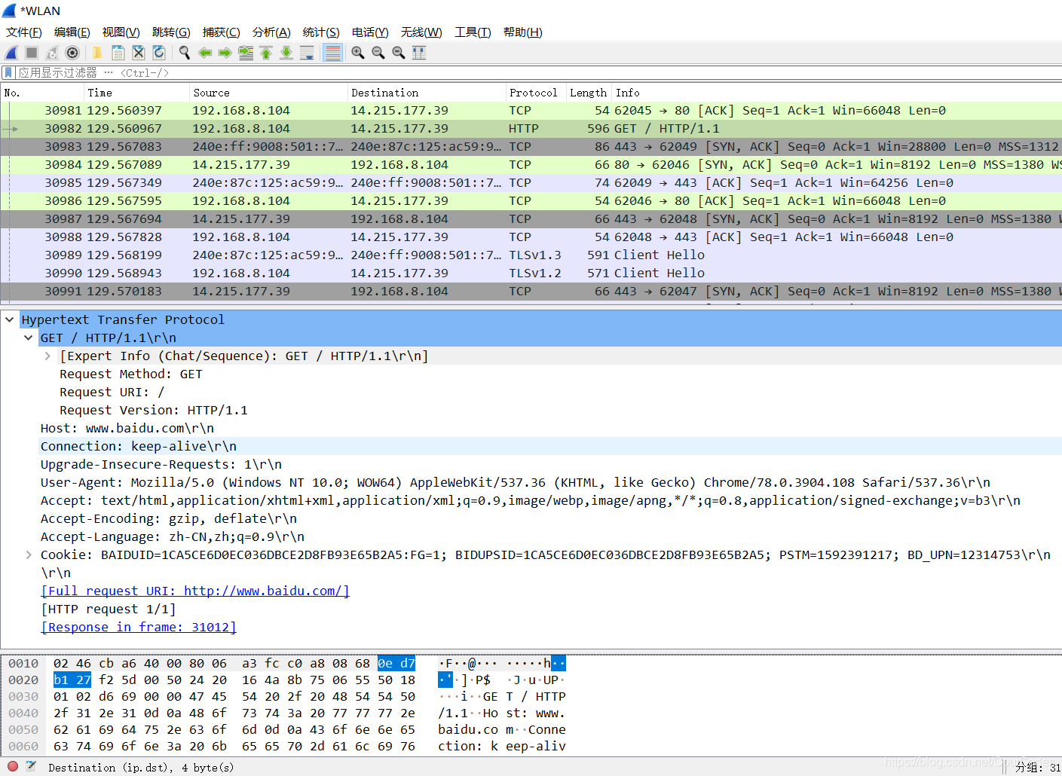Sort packets by the Protocol column header
This screenshot has width=1062, height=776.
[536, 93]
